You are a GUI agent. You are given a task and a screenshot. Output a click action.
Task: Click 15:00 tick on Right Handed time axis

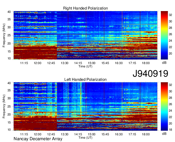coord(92,63)
